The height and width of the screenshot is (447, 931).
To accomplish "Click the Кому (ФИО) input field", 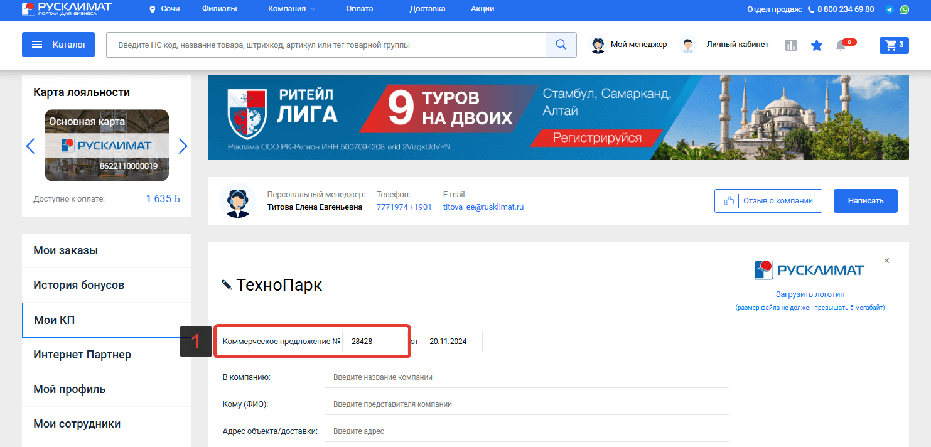I will pyautogui.click(x=527, y=404).
